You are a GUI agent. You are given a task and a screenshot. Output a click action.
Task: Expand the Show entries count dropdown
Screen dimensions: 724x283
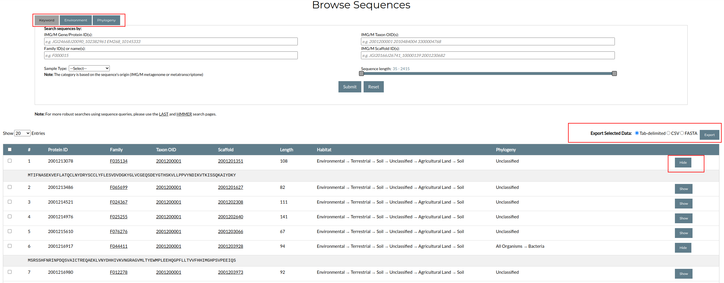coord(22,133)
